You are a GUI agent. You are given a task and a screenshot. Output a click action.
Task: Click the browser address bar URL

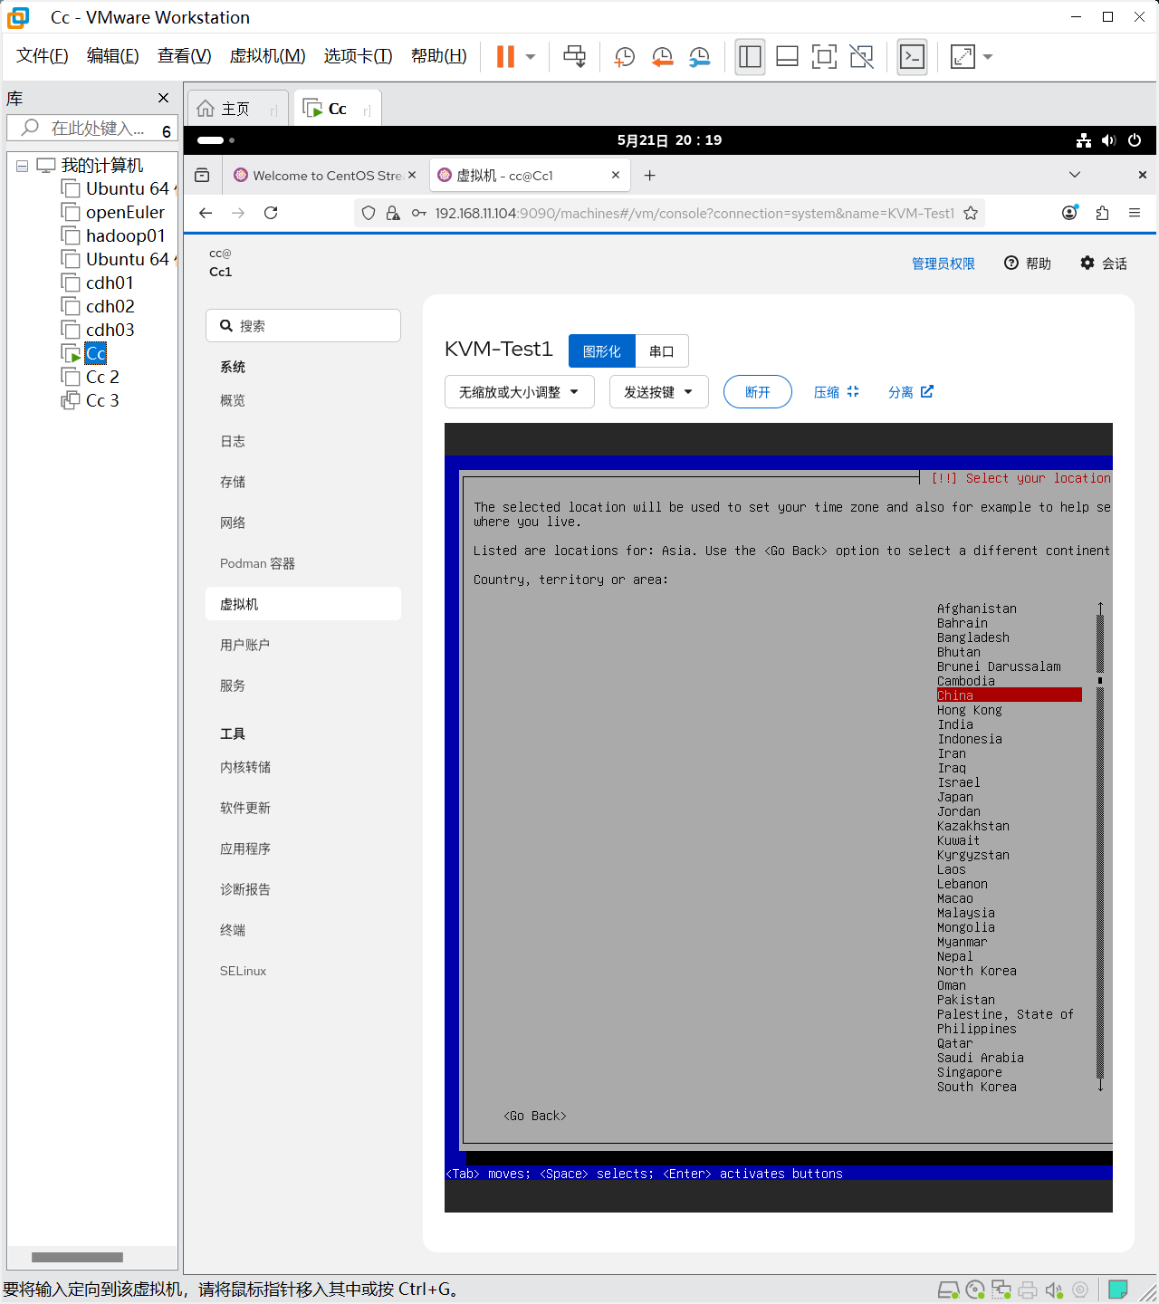tap(694, 213)
